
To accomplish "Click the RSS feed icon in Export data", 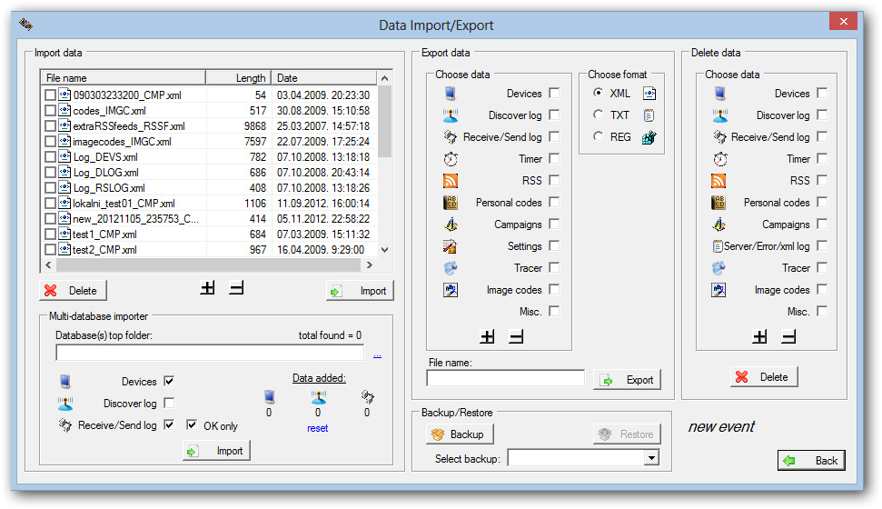I will 451,181.
